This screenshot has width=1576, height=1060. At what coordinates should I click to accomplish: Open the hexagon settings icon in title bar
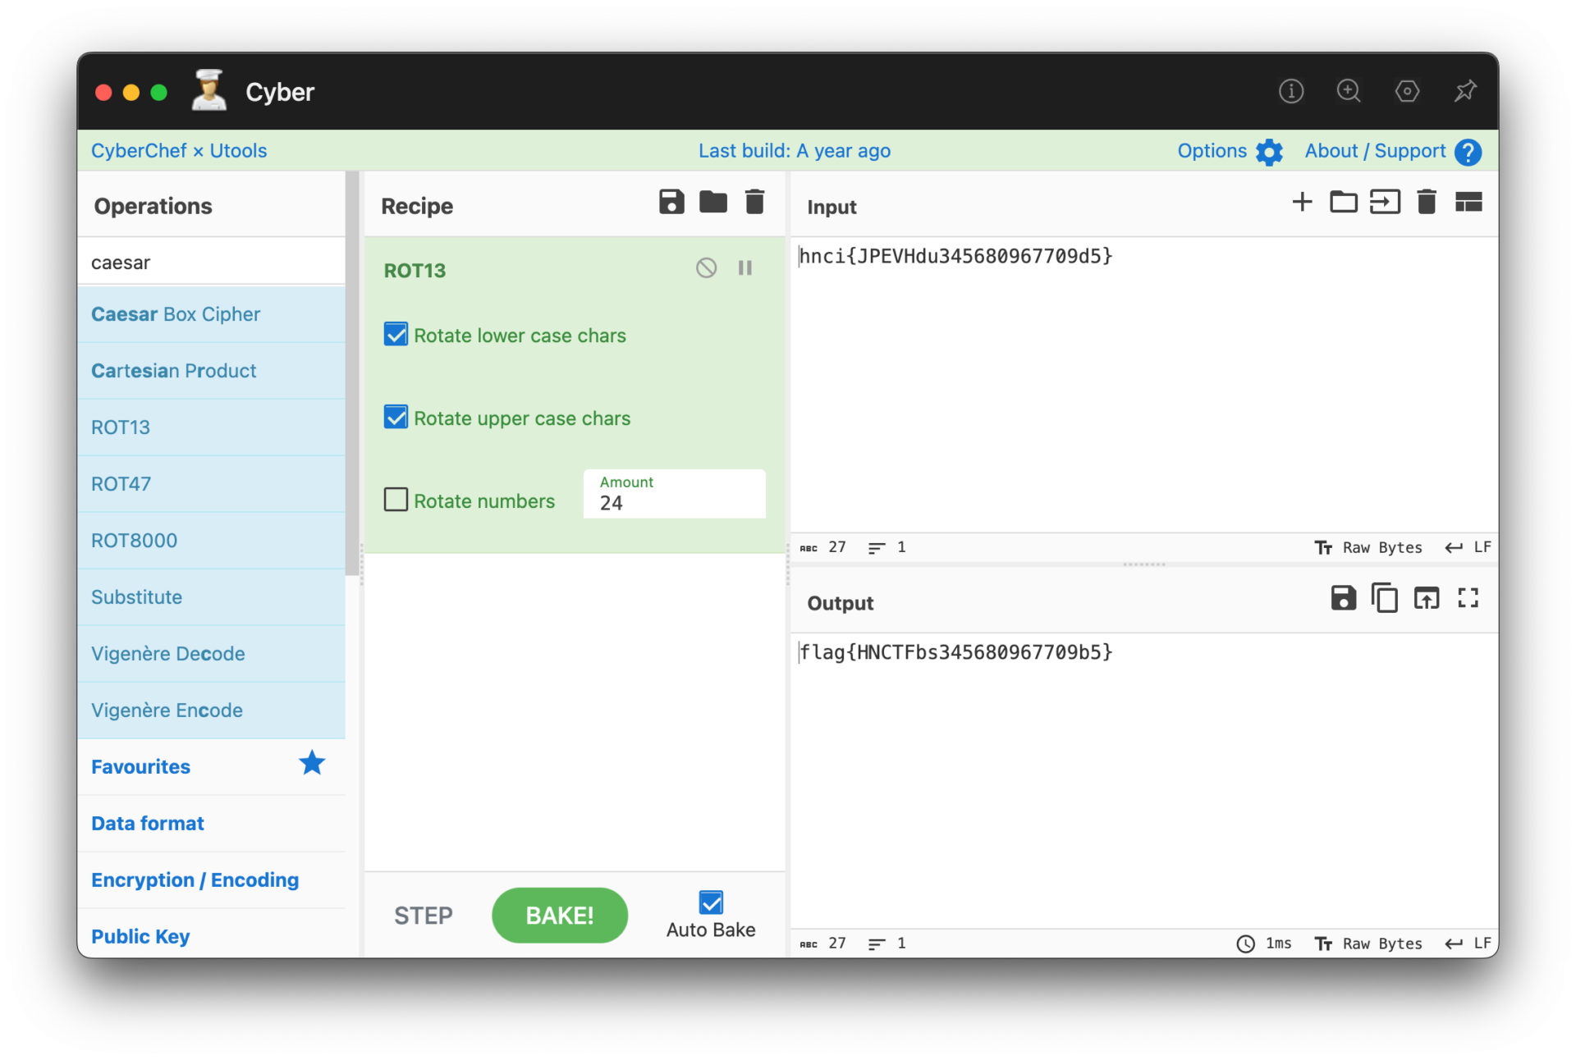click(1407, 91)
